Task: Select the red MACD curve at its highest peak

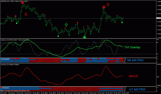Action: (x=106, y=67)
